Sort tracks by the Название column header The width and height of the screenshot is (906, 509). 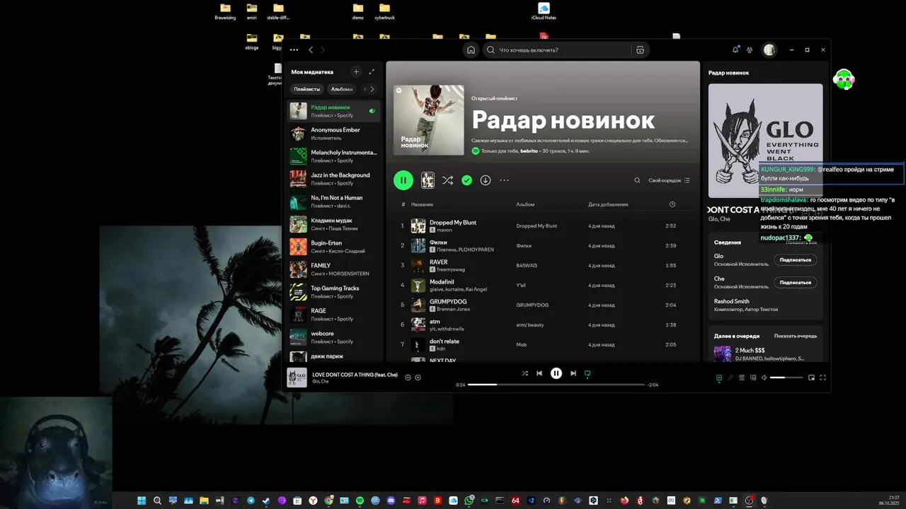pyautogui.click(x=422, y=204)
